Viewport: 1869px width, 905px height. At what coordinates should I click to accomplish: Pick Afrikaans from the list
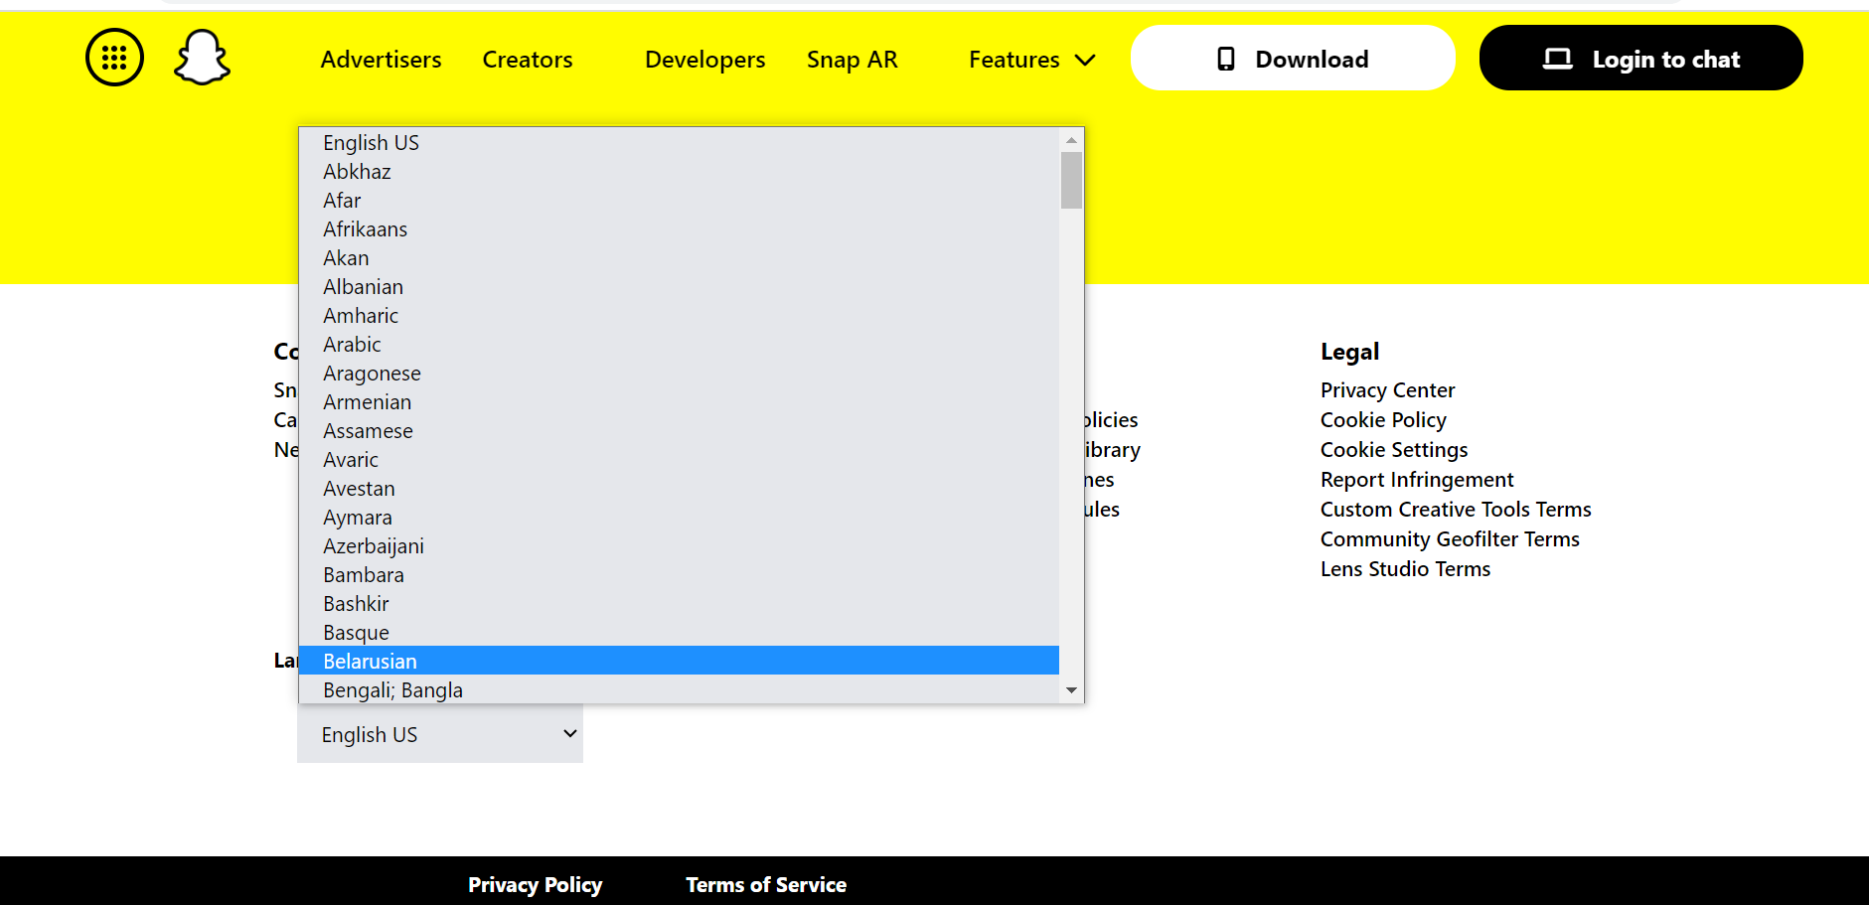click(679, 228)
